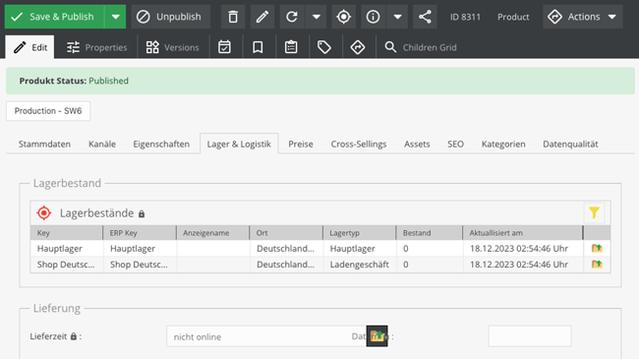
Task: Click the rename pencil icon in toolbar
Action: [x=262, y=17]
